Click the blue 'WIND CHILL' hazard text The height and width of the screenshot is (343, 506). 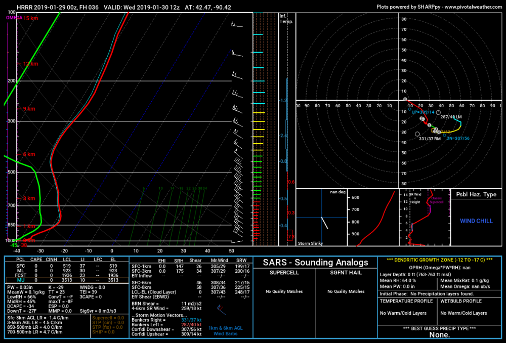(x=476, y=221)
